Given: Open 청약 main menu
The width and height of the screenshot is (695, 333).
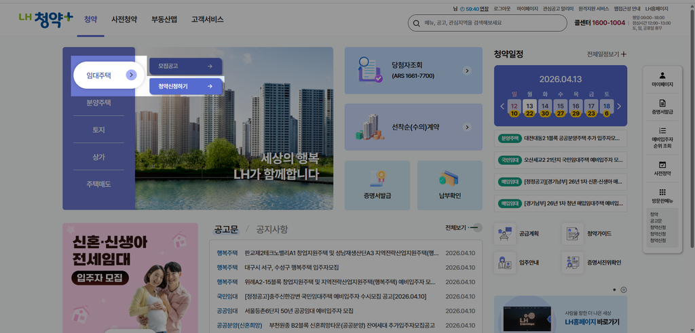Looking at the screenshot, I should [x=90, y=20].
